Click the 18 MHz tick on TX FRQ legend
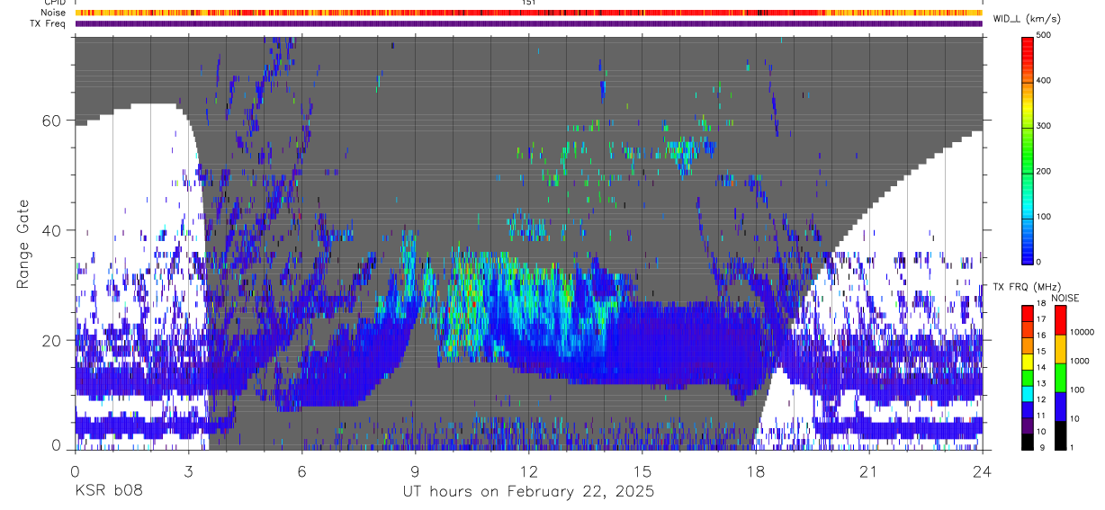 [1041, 304]
